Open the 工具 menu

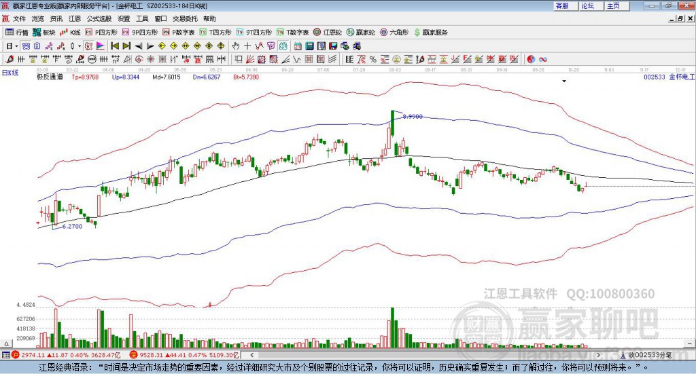coord(142,18)
